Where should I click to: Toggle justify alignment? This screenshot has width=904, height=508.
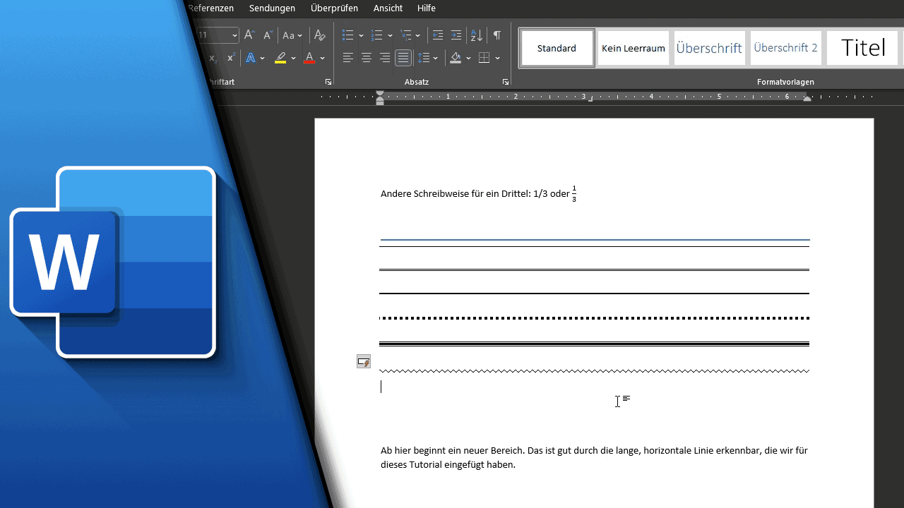tap(403, 58)
